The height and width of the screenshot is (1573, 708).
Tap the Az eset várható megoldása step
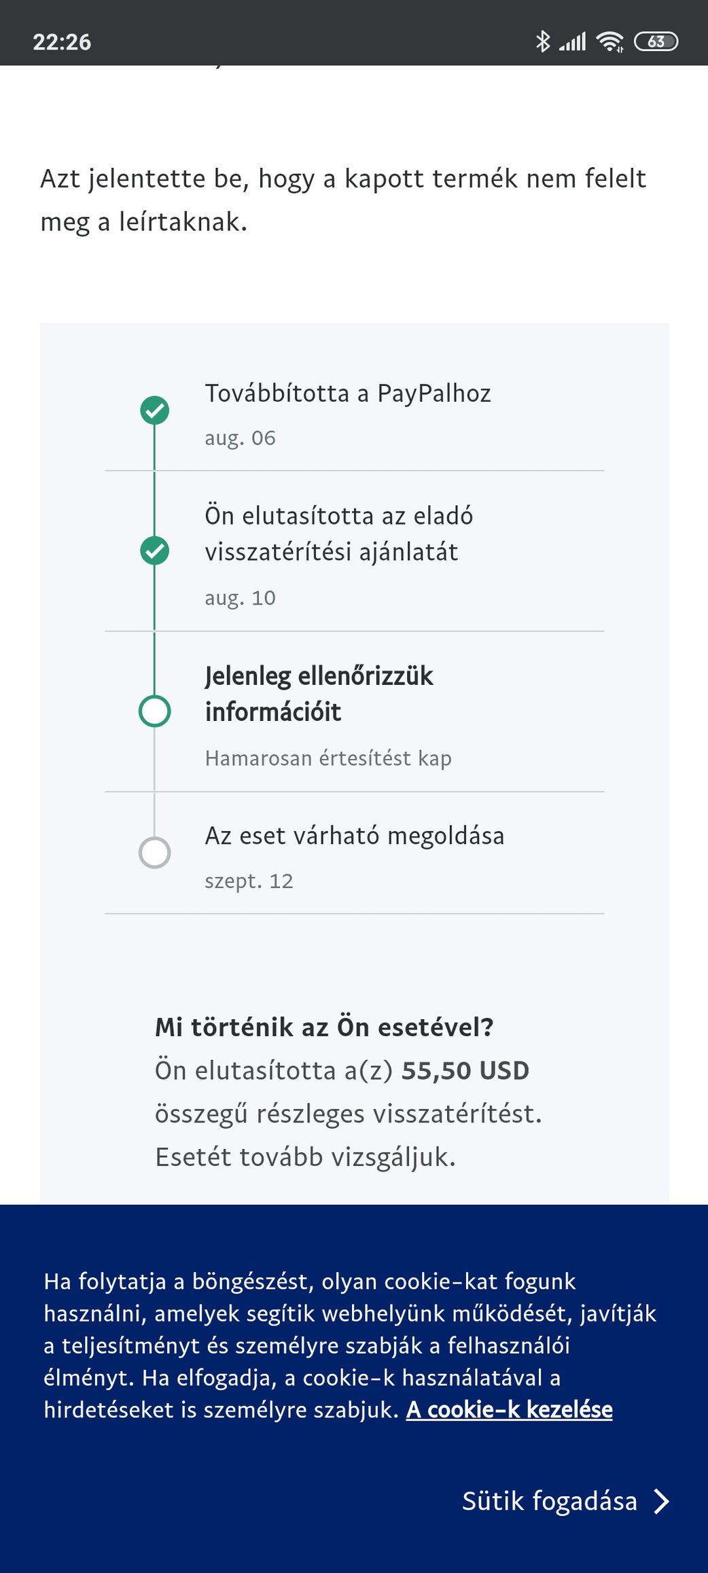point(355,836)
